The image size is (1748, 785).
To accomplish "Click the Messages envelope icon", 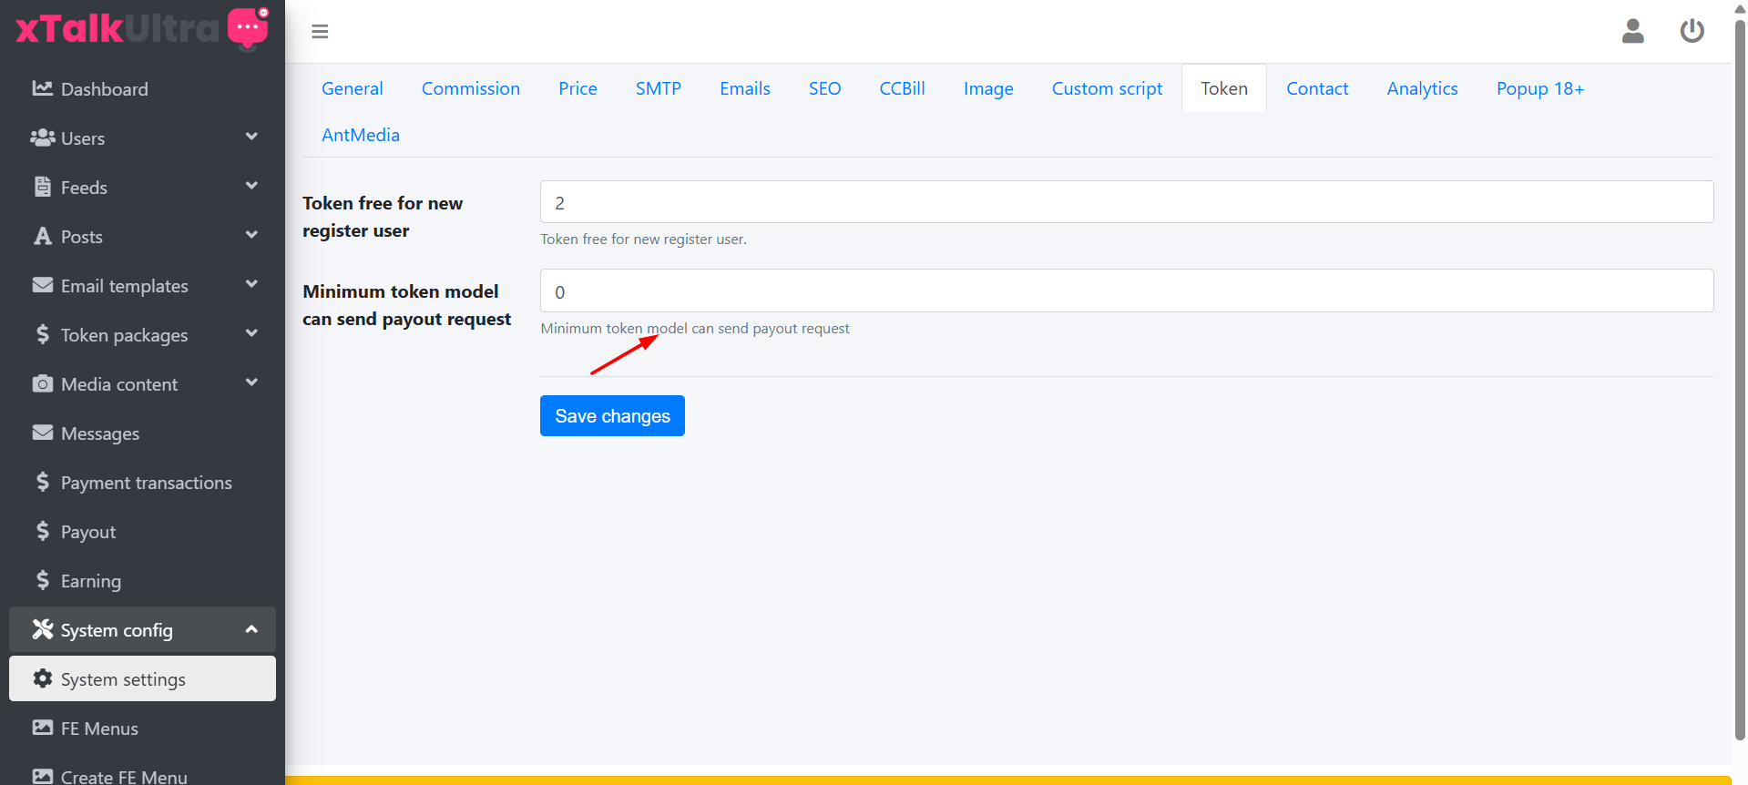I will [x=42, y=433].
